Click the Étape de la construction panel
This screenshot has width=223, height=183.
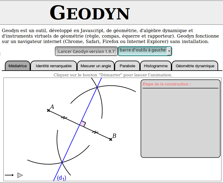click(x=180, y=121)
